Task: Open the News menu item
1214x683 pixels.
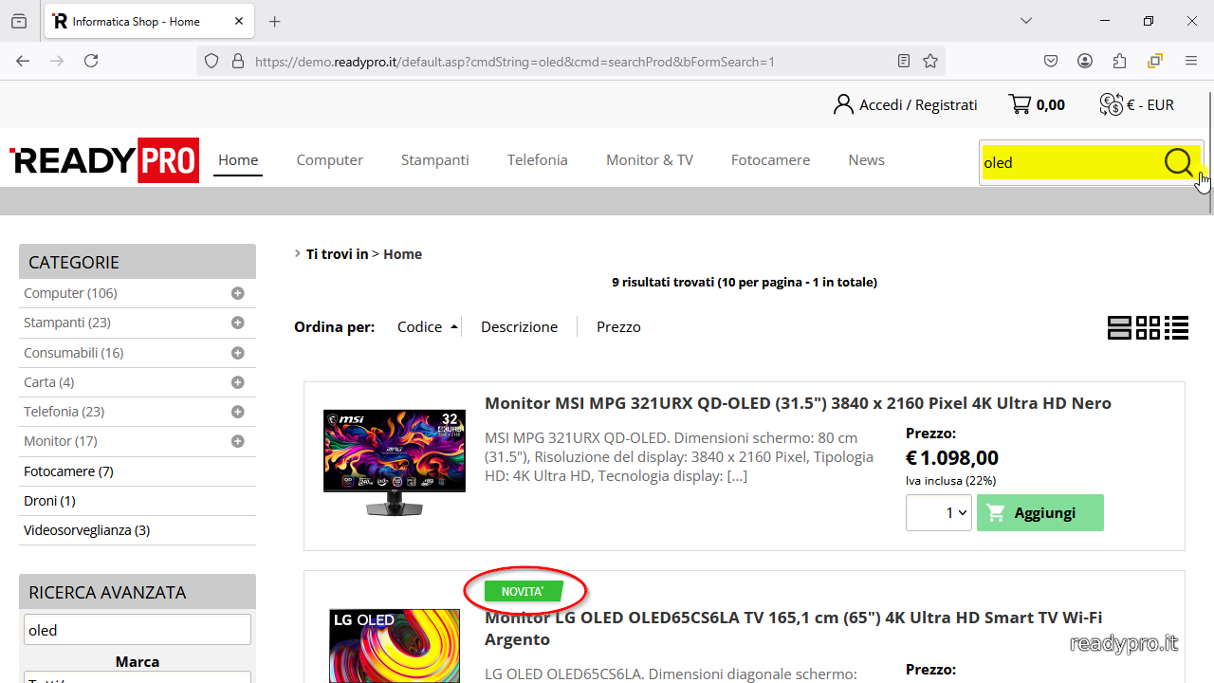Action: pos(866,159)
